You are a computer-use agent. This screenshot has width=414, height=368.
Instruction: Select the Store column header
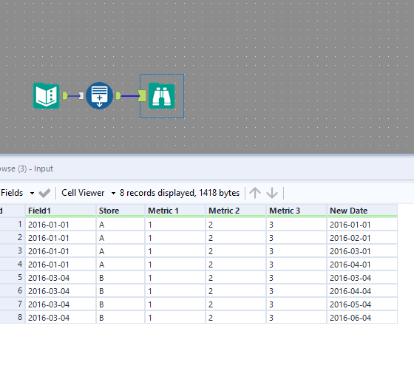(x=120, y=211)
